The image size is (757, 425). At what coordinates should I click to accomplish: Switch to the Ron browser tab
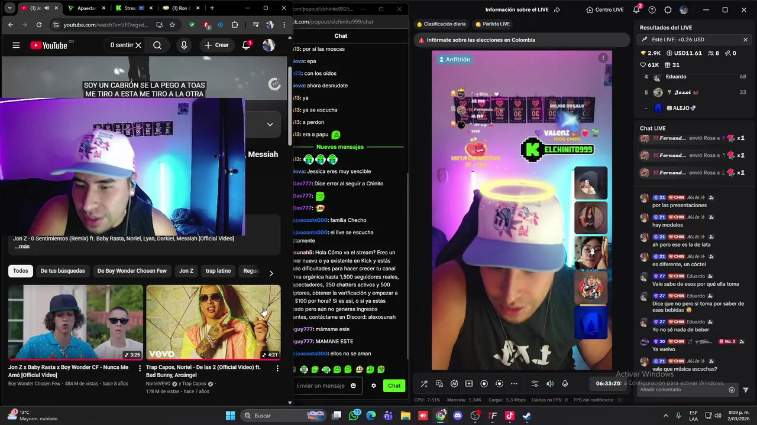click(180, 8)
